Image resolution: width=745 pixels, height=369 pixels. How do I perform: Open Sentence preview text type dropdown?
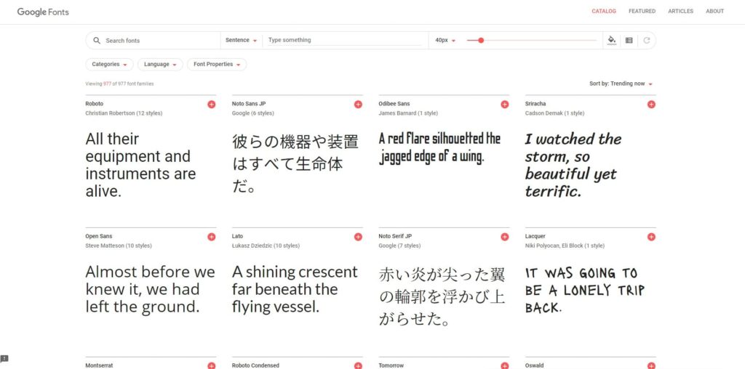point(242,41)
